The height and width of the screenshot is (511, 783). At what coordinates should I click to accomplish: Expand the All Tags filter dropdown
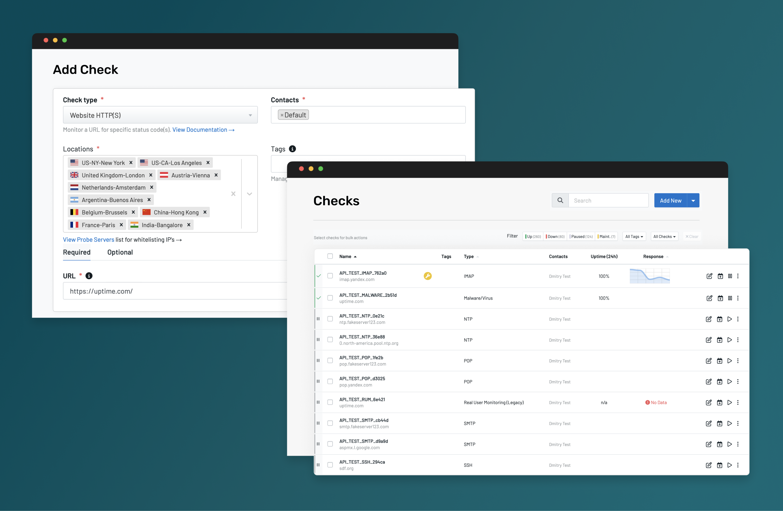pos(634,237)
